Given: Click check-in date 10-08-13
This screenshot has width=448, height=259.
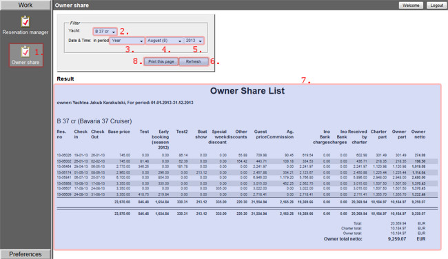Looking at the screenshot, I should (x=81, y=184).
